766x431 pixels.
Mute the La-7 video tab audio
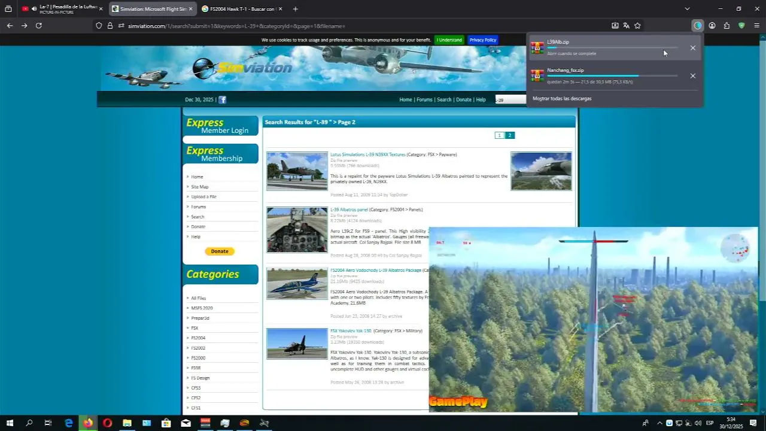(x=34, y=9)
